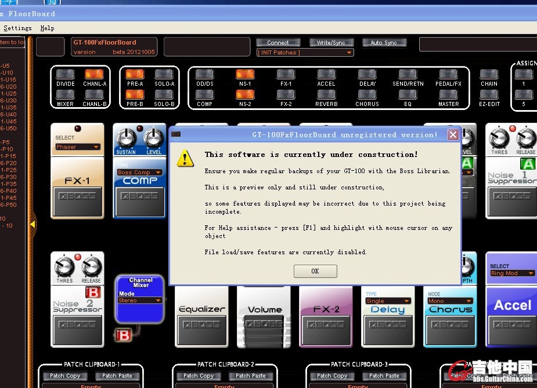The width and height of the screenshot is (537, 388).
Task: Click the Accel pedal footswitch
Action: point(513,330)
